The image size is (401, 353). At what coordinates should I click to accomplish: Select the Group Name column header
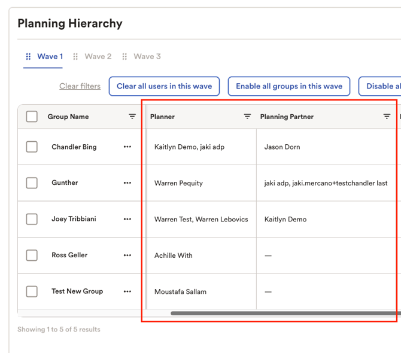coord(68,117)
